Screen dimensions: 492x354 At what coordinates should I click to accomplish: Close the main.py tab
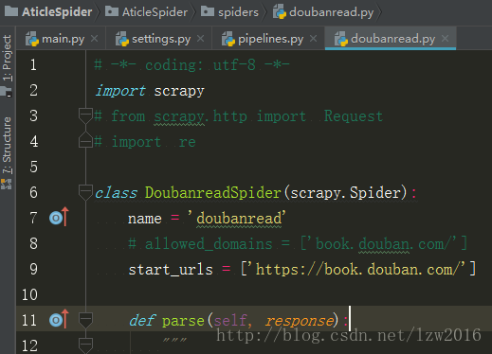click(x=94, y=39)
